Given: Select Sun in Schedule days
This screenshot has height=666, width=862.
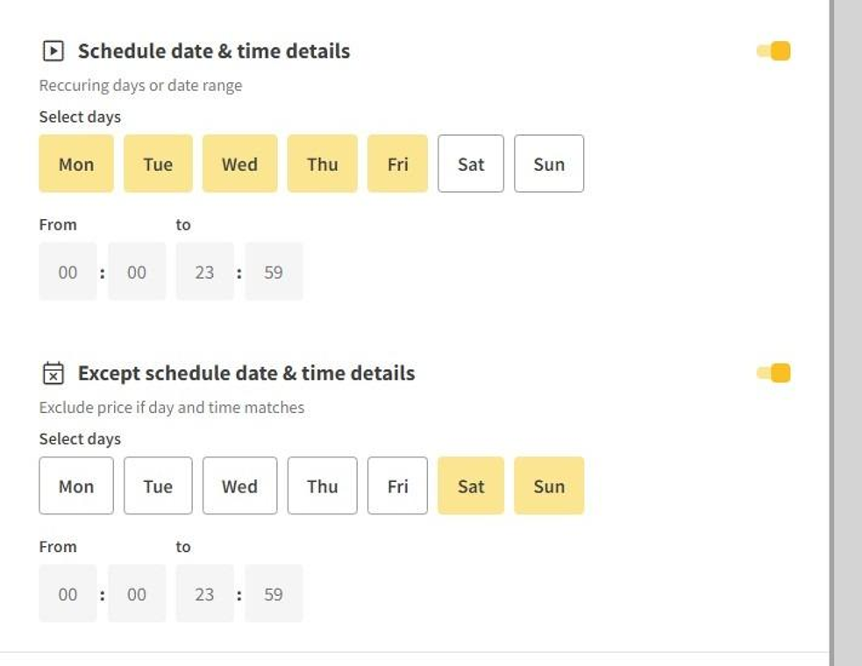Looking at the screenshot, I should [549, 164].
